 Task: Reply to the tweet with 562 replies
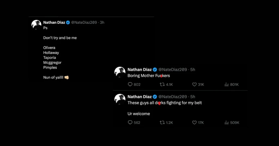point(130,123)
